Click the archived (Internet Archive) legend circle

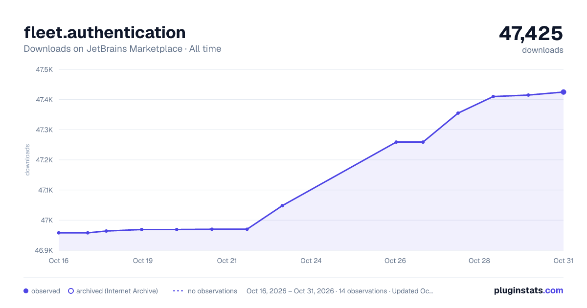[x=71, y=291]
